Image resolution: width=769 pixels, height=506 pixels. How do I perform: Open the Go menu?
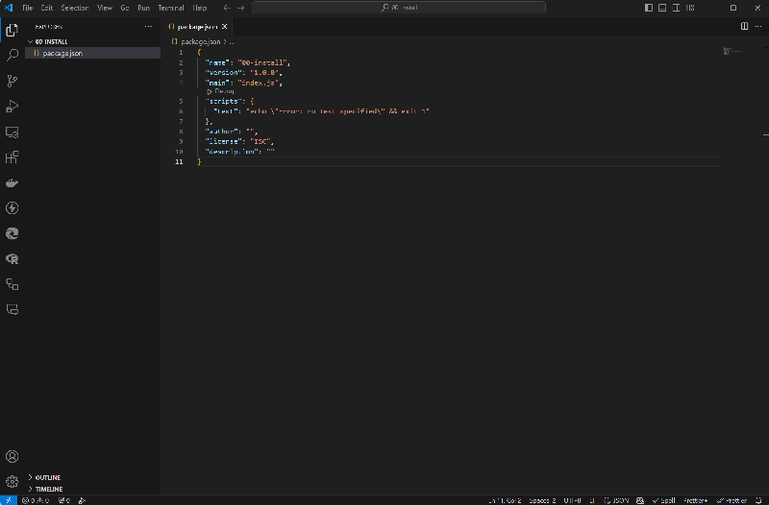(x=125, y=8)
